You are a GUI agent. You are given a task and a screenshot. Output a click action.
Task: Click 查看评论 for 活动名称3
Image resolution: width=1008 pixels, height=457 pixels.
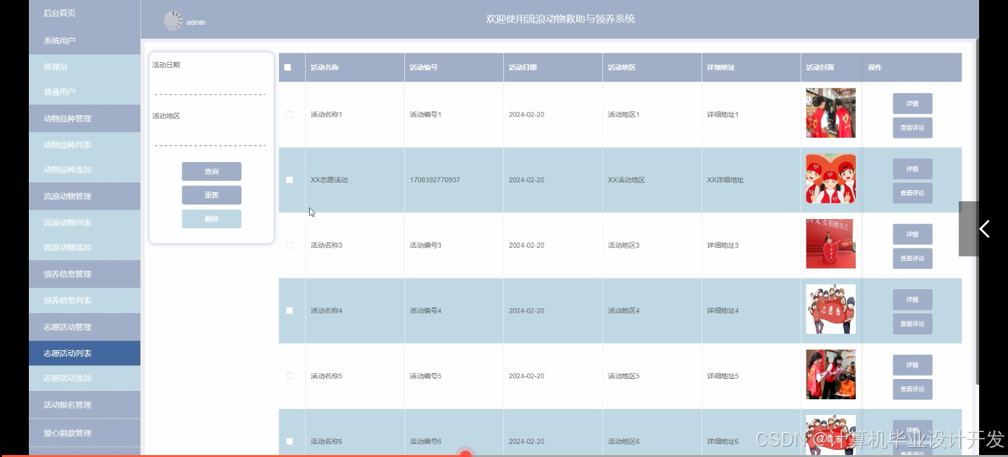912,258
